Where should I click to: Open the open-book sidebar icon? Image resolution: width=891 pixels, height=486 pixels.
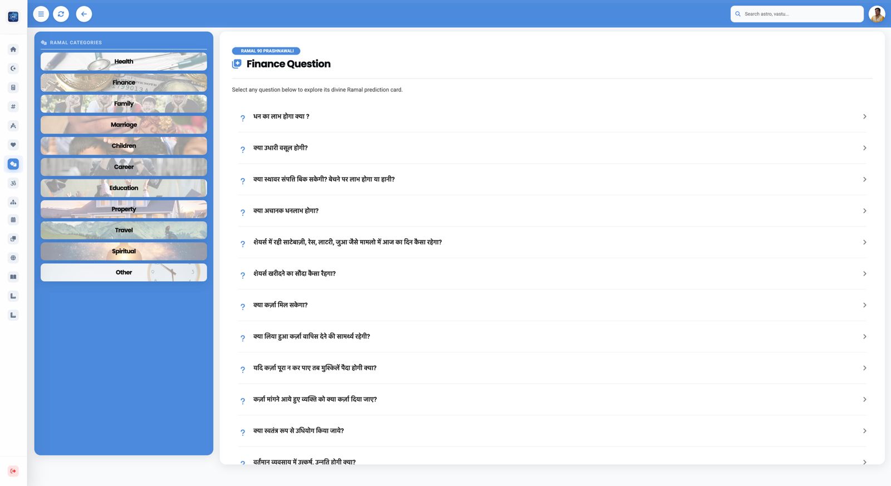(13, 277)
